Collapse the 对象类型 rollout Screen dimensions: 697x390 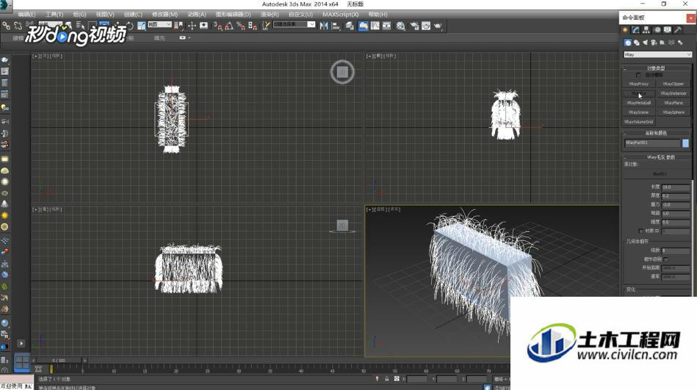[656, 68]
